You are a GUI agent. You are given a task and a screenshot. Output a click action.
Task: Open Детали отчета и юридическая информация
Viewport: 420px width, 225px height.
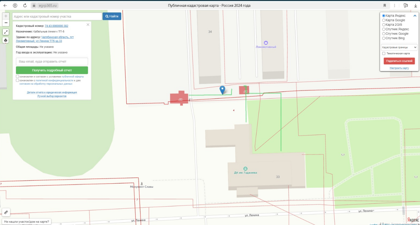pyautogui.click(x=52, y=92)
